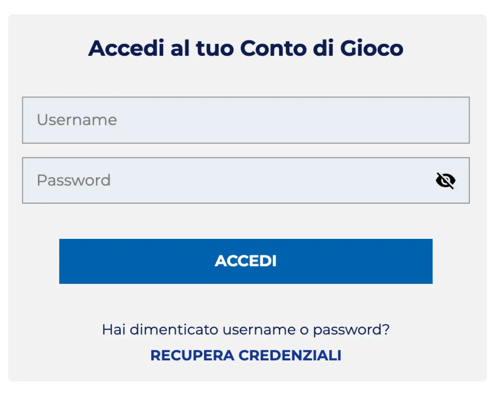The image size is (495, 396).
Task: Click the text Hai dimenticato username o password?
Action: pos(245,329)
